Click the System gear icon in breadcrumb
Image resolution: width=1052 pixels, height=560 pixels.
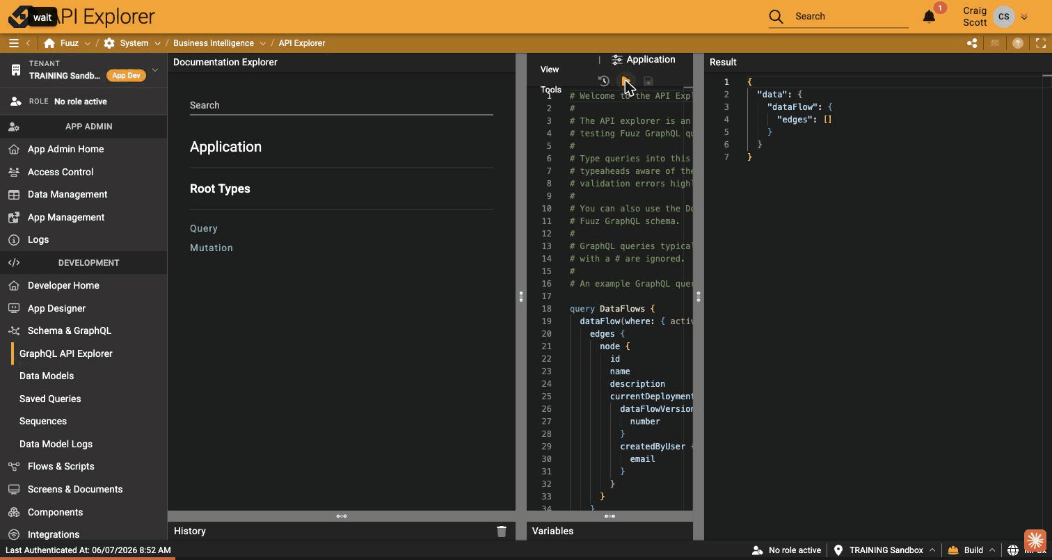click(x=109, y=43)
